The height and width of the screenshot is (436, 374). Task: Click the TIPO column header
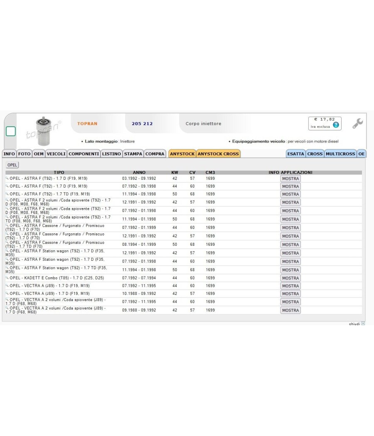click(59, 172)
